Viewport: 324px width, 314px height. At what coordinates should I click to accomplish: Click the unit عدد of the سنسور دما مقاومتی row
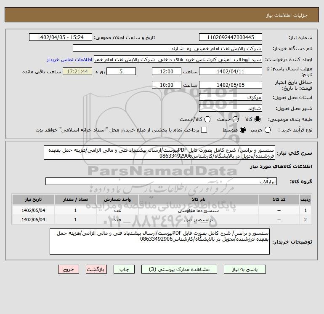[117, 211]
